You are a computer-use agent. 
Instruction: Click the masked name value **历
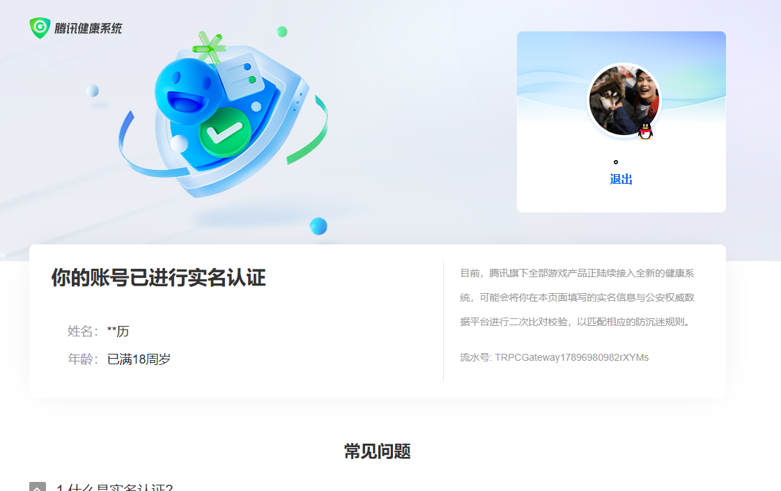pos(118,331)
